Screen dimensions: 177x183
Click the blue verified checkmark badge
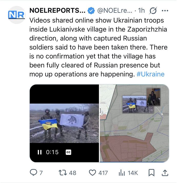(x=91, y=11)
